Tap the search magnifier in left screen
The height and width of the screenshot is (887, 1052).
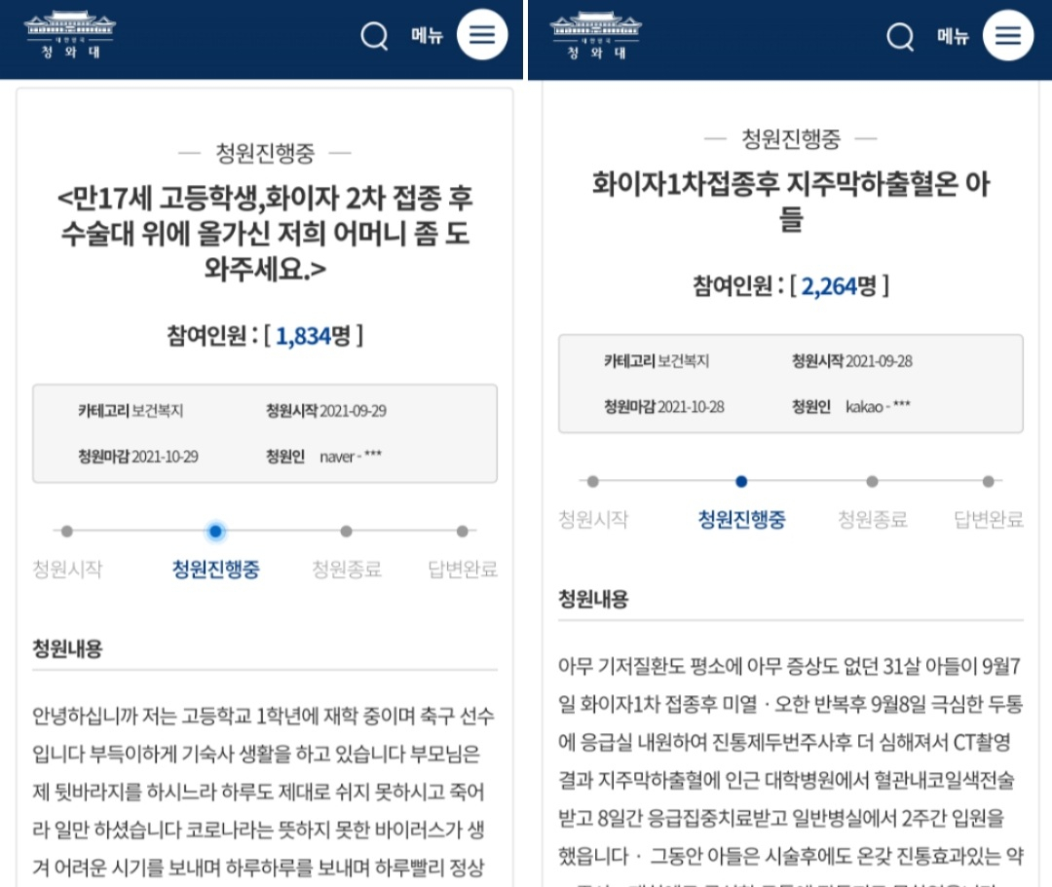(374, 35)
